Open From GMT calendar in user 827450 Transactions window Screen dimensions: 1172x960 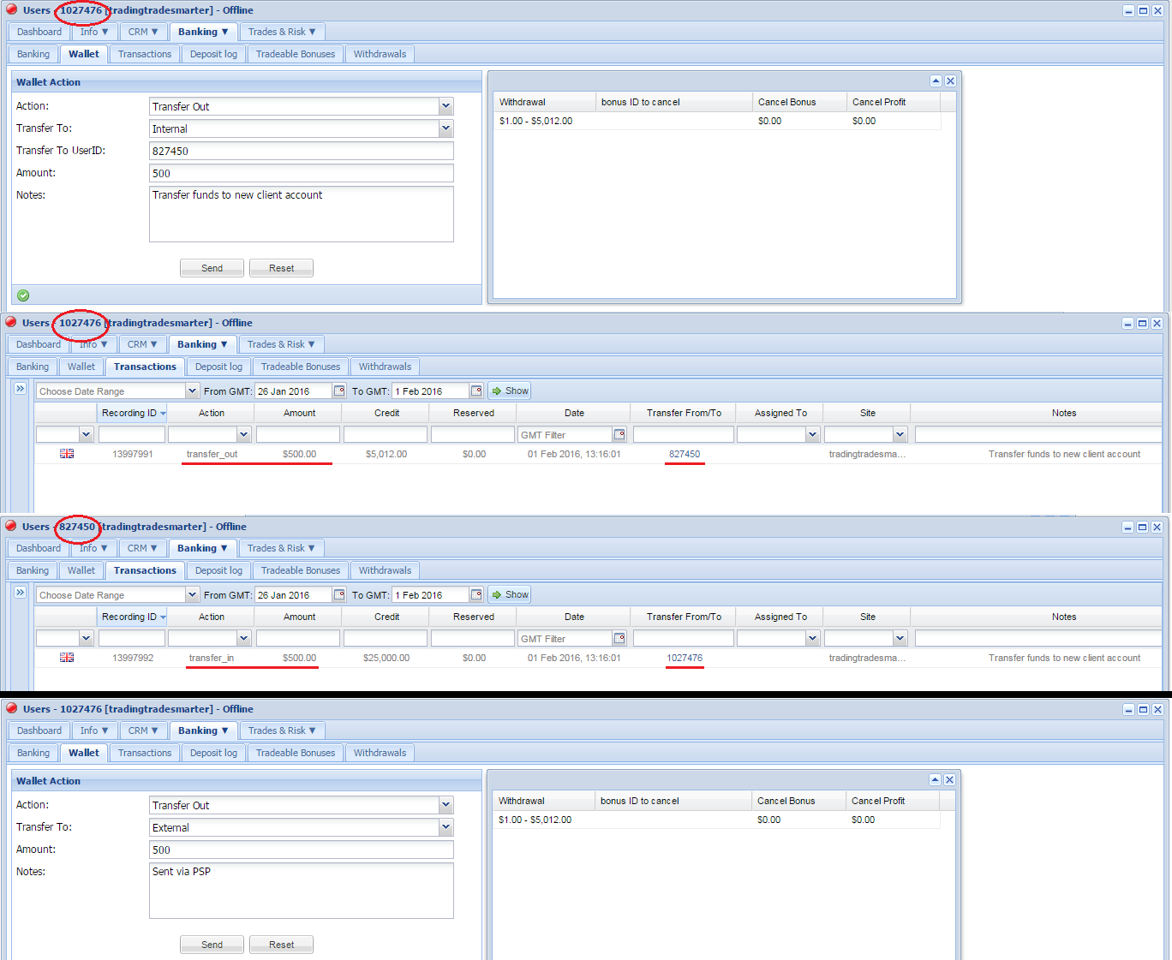(x=339, y=595)
